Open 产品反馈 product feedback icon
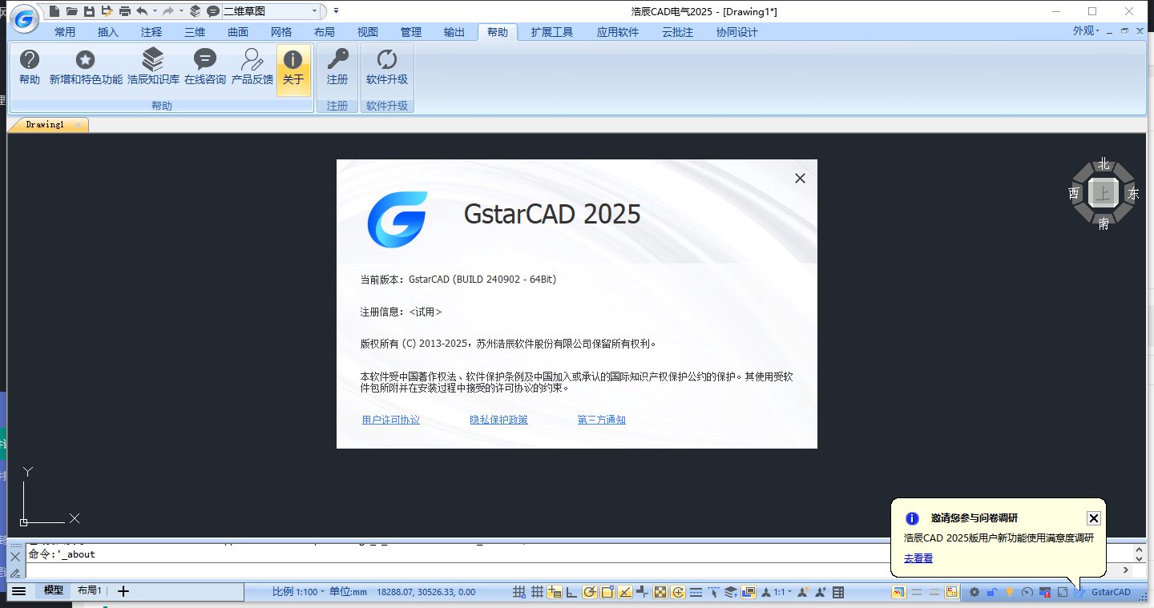Image resolution: width=1154 pixels, height=608 pixels. [252, 68]
